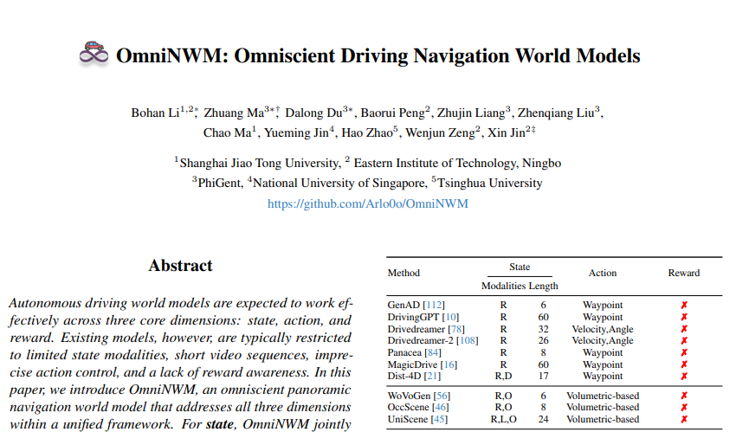Screen dimensions: 736x432
Task: Click the red X in Dist-4D row
Action: pos(683,376)
